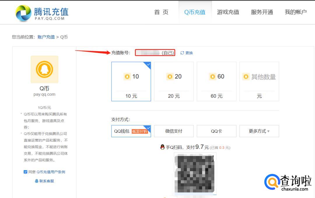The image size is (315, 198).
Task: Click the QQ penguin icon beside 手Q扫码
Action: [162, 147]
